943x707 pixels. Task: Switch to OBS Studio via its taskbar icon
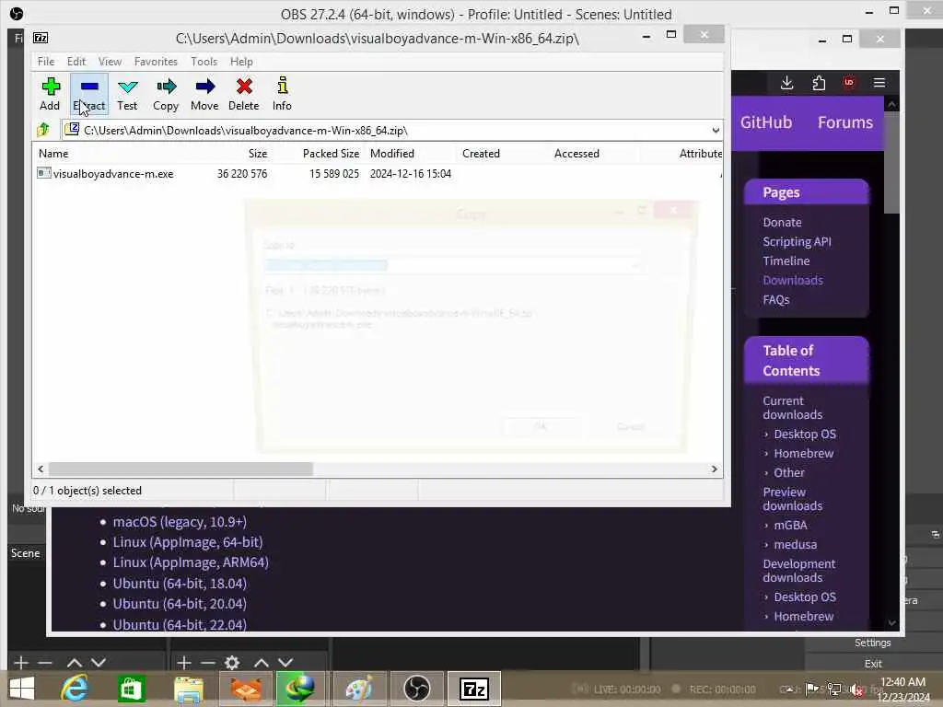coord(417,689)
